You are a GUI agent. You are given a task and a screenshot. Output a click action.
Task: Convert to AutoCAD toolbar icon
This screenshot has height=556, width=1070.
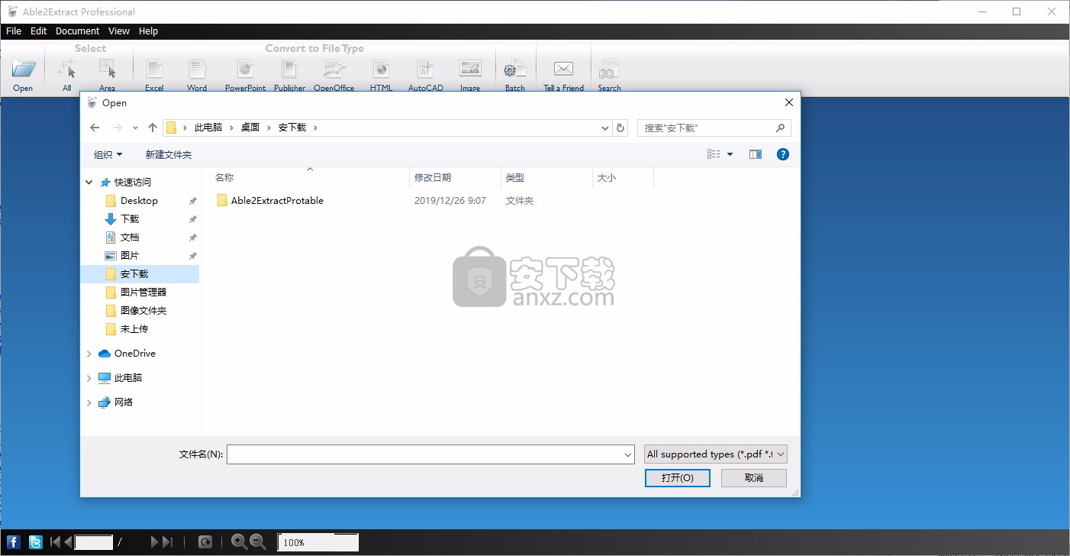click(425, 69)
